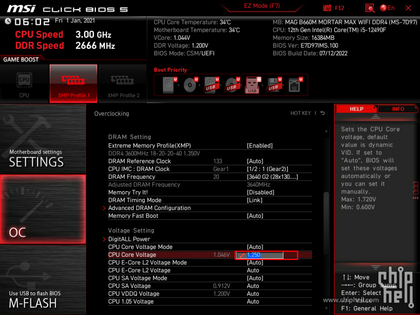Screen dimensions: 420x315
Task: Click the CPU E-Core L2 Voltage Auto field
Action: click(253, 270)
